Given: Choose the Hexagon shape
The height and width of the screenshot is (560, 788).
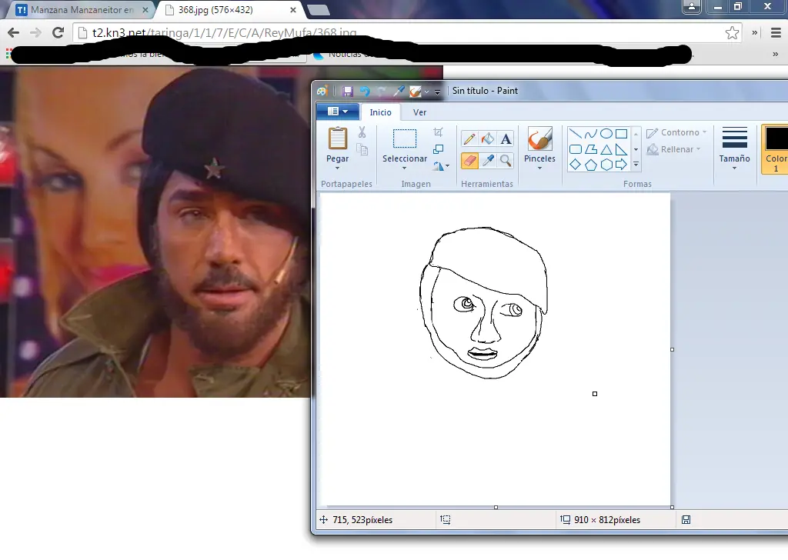Looking at the screenshot, I should coord(606,165).
